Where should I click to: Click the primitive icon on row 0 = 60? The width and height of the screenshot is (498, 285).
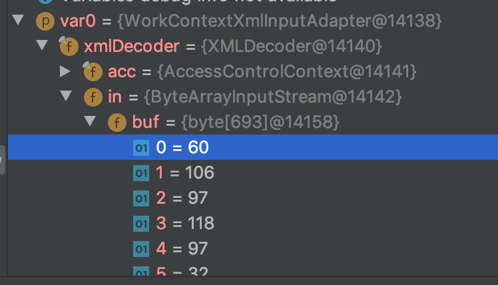click(x=141, y=148)
